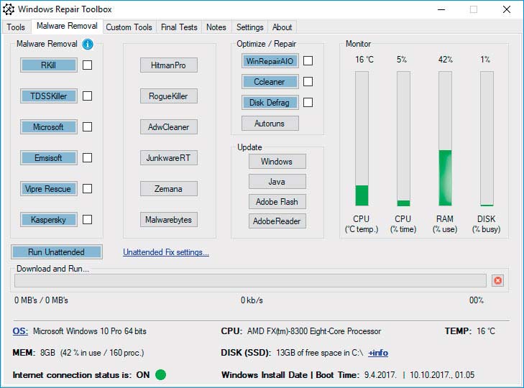Cancel download with the red stop icon

[497, 280]
